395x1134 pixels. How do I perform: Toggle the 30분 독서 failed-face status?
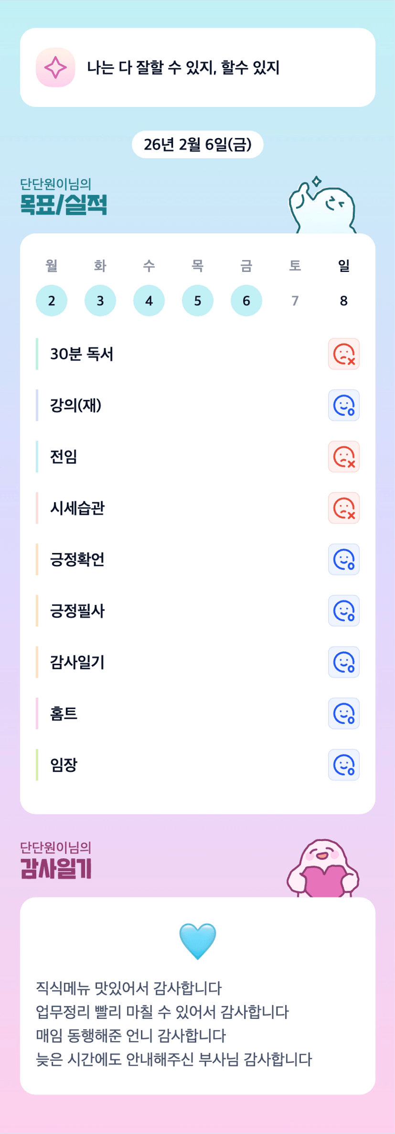(x=343, y=354)
